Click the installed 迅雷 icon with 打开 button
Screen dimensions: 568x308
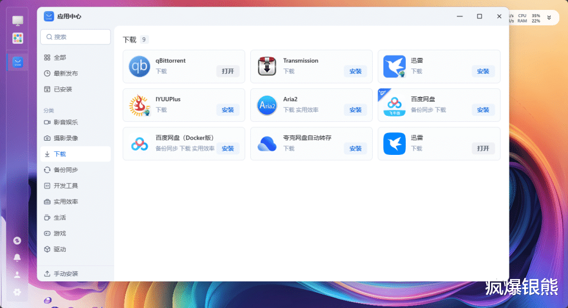click(395, 144)
